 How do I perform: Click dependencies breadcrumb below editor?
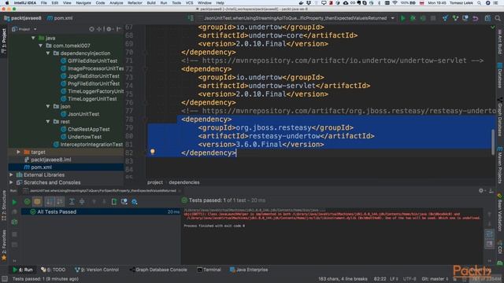(184, 182)
